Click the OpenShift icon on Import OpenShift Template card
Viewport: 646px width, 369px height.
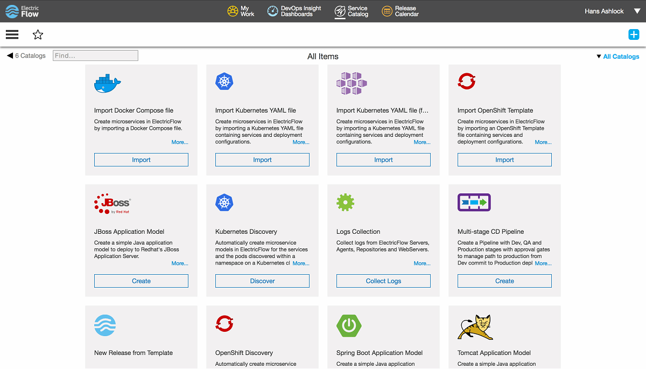click(466, 81)
